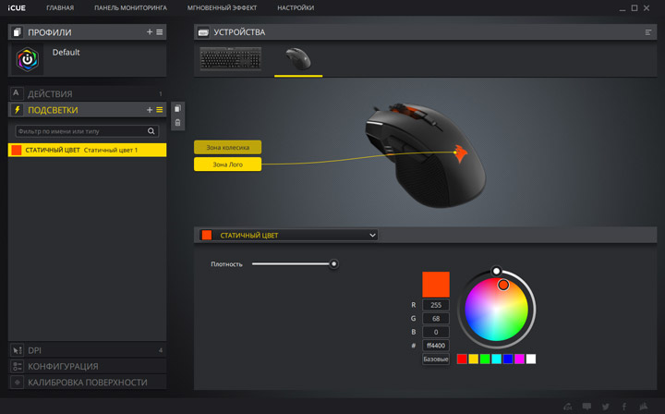This screenshot has width=665, height=414.
Task: Select the Зона колесика zone button
Action: coord(228,147)
